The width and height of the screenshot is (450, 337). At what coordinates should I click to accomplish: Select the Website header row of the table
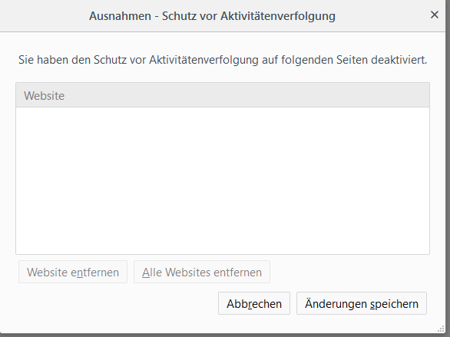pyautogui.click(x=223, y=95)
